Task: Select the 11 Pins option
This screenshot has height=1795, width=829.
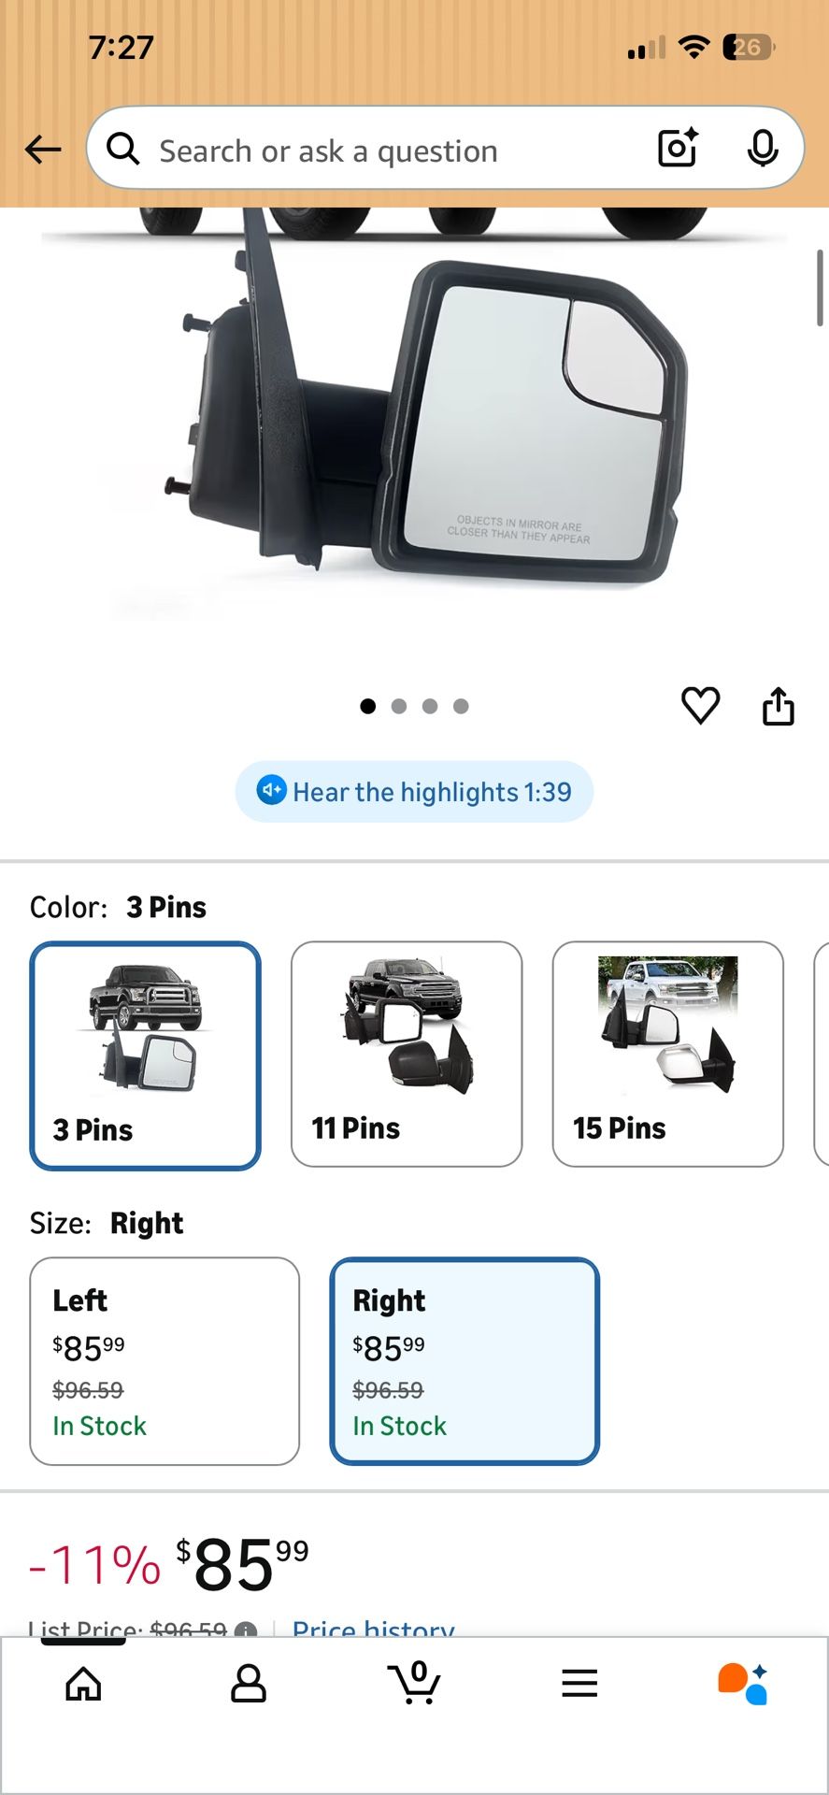Action: pos(407,1054)
